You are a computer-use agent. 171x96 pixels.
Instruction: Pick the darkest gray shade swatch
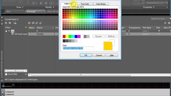64,41
